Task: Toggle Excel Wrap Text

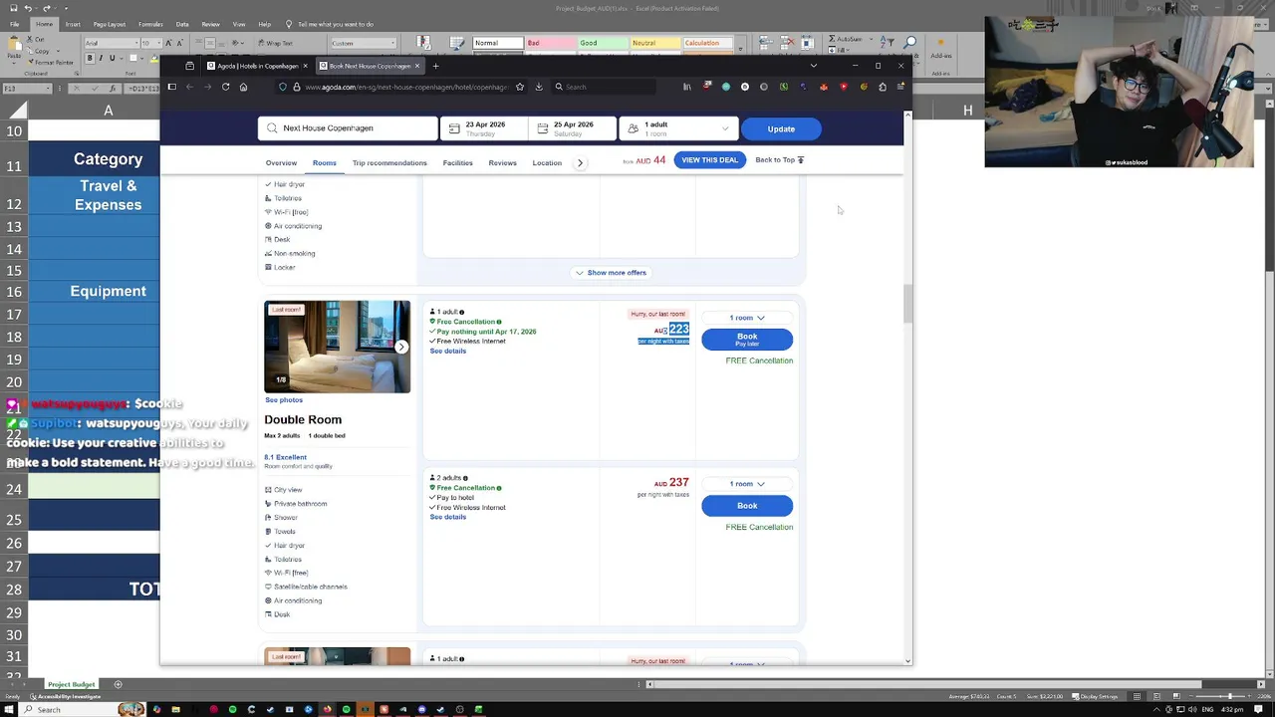Action: 274,43
